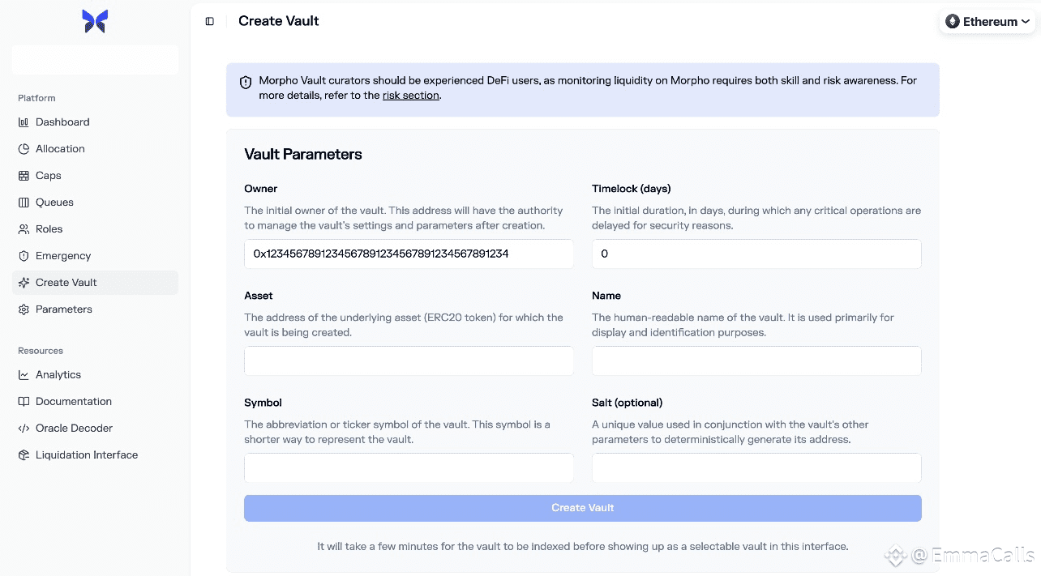Click the Emergency shield icon

pyautogui.click(x=24, y=256)
